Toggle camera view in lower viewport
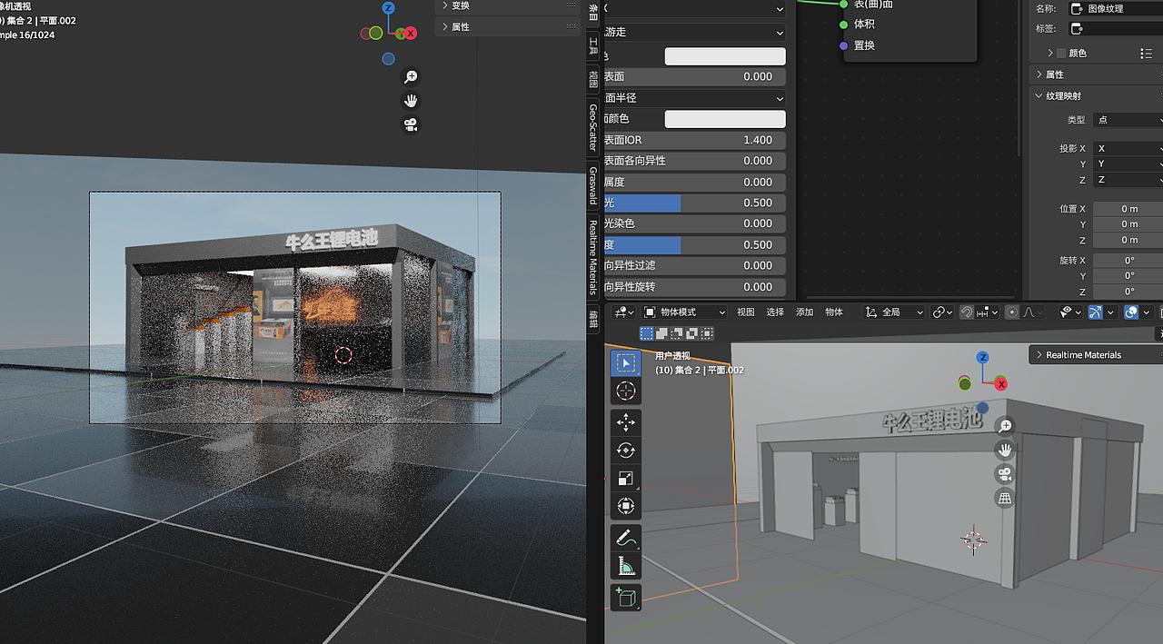Screen dimensions: 1163x644 [1005, 474]
